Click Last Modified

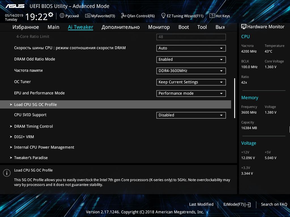[x=201, y=204]
